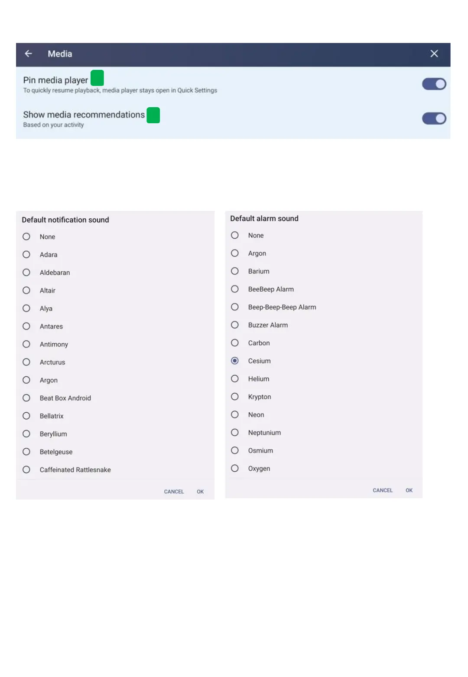Choose Neptunium alarm sound
The image size is (468, 677).
[235, 433]
